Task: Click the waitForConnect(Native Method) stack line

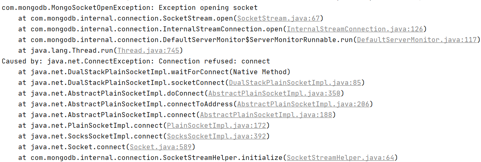Action: tap(154, 72)
